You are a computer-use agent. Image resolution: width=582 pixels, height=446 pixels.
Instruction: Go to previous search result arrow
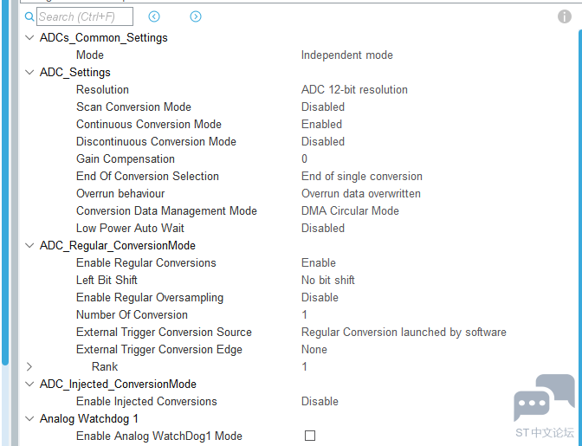tap(154, 16)
